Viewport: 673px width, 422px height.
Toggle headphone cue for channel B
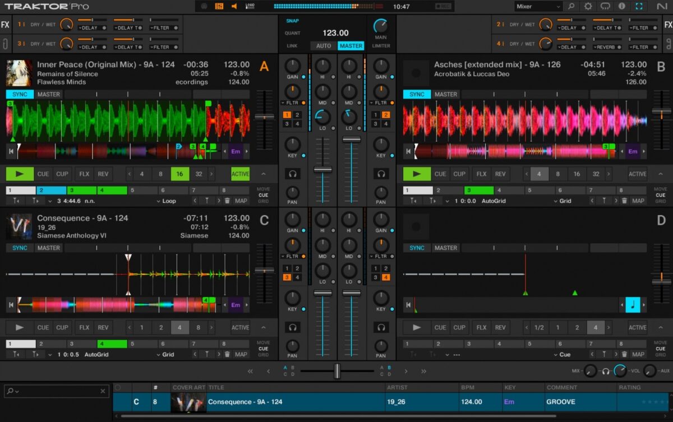tap(381, 174)
